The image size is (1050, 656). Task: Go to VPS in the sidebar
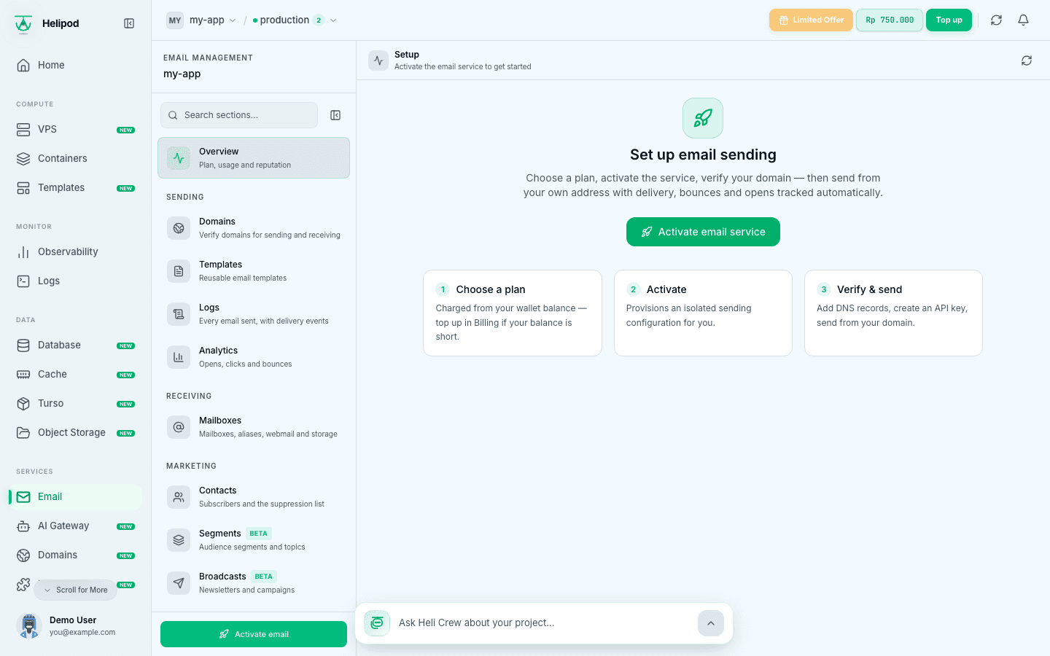(x=76, y=130)
